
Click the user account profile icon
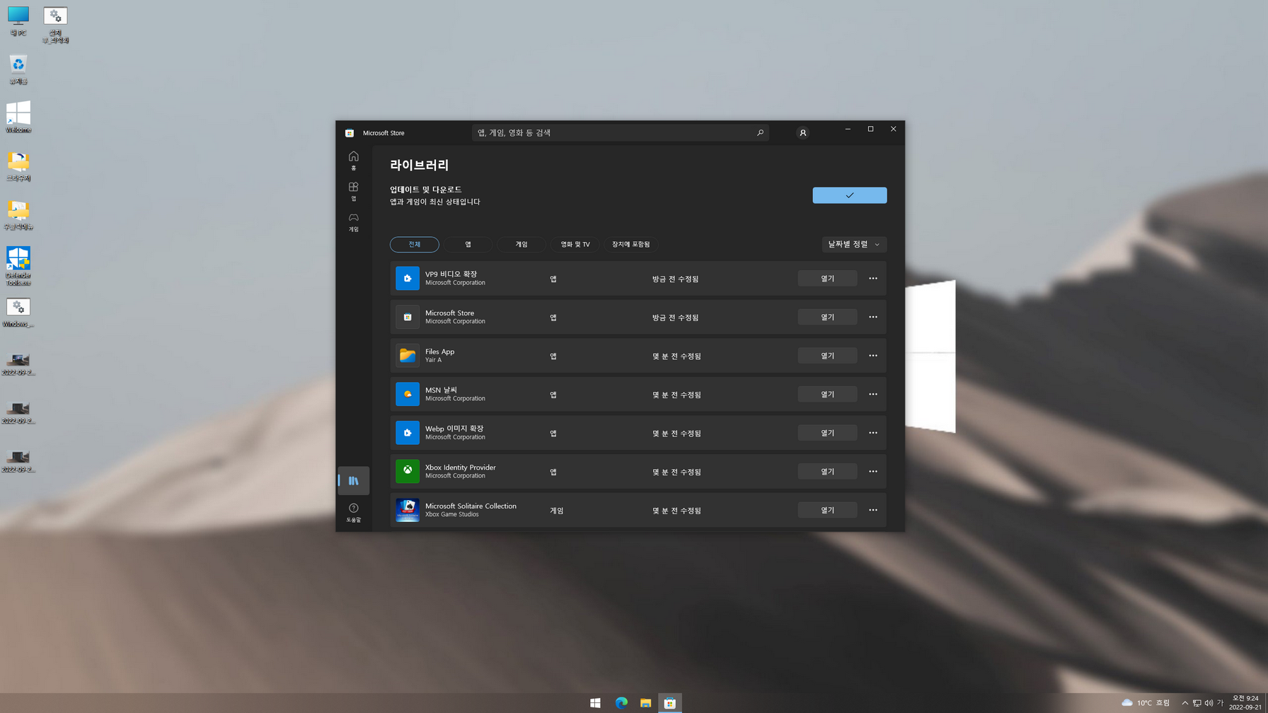pos(802,132)
